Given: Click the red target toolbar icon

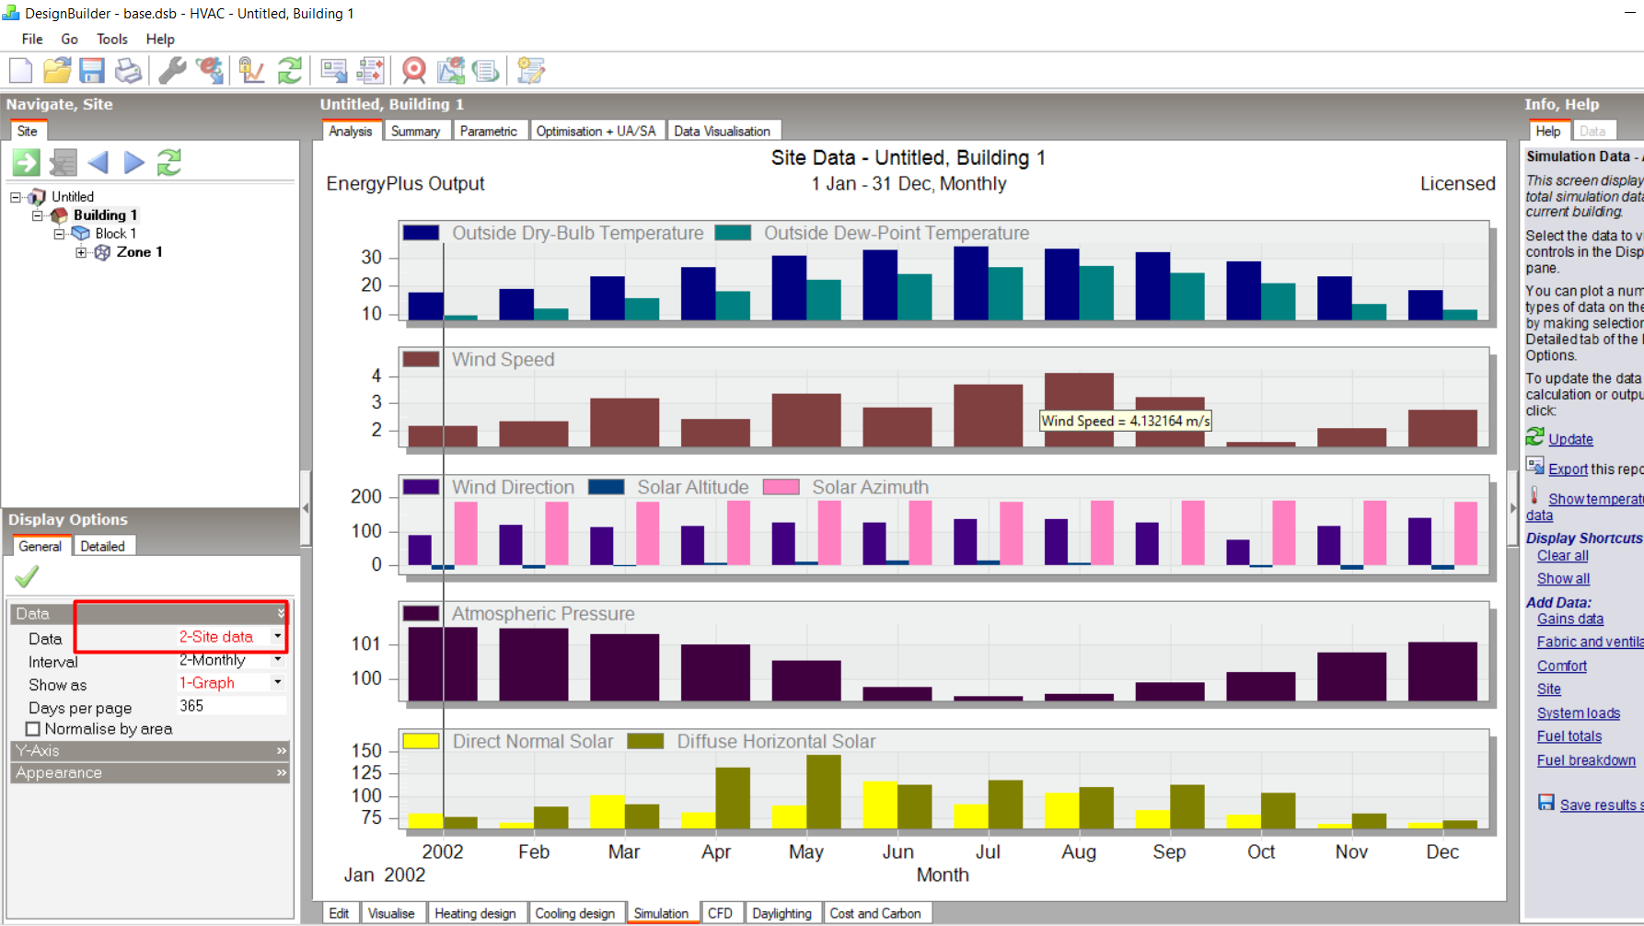Looking at the screenshot, I should click(x=414, y=70).
